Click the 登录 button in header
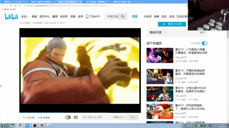Viewport: 229px width, 128px height. (135, 16)
